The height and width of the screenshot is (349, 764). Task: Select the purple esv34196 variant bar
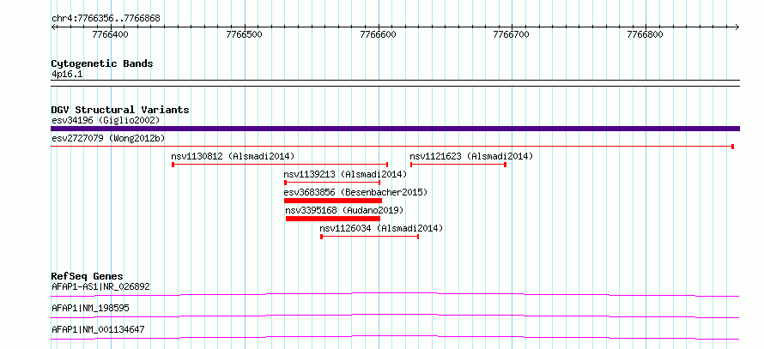tap(395, 129)
